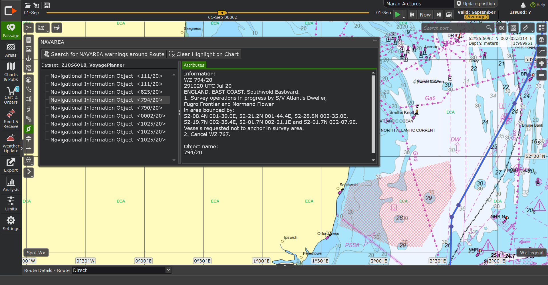Screen dimensions: 548x285
Task: Click Search for NAVAREA warnings around Route
Action: pos(104,54)
